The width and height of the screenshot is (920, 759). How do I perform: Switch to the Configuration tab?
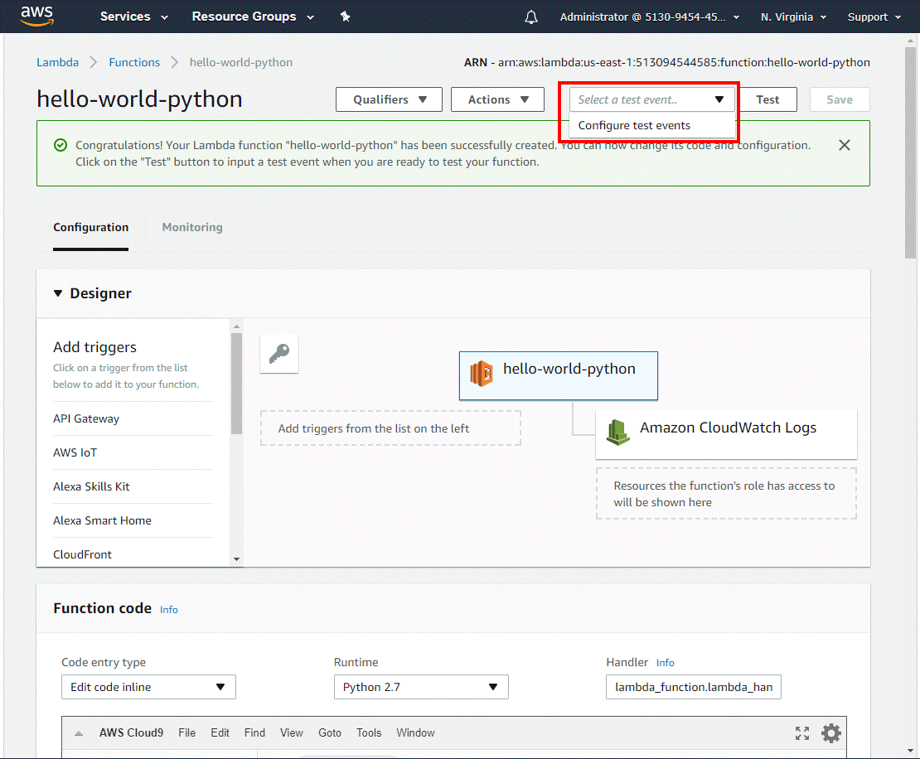coord(90,228)
